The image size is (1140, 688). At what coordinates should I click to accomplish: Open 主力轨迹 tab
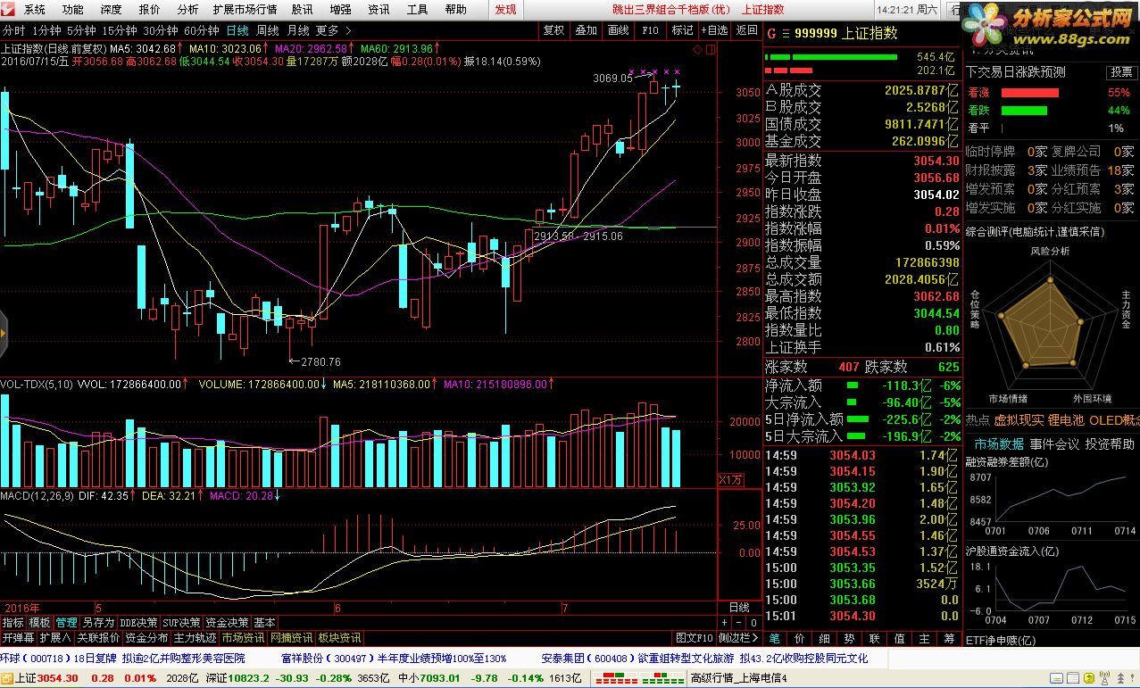(195, 638)
